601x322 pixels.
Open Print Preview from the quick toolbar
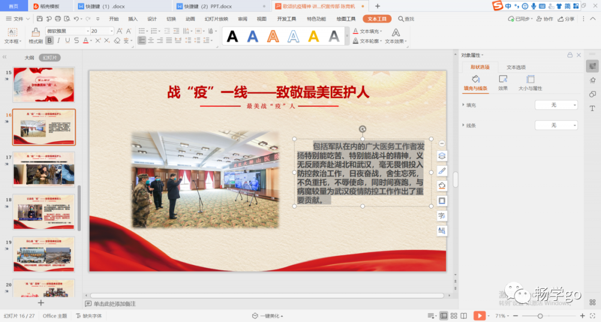click(67, 19)
